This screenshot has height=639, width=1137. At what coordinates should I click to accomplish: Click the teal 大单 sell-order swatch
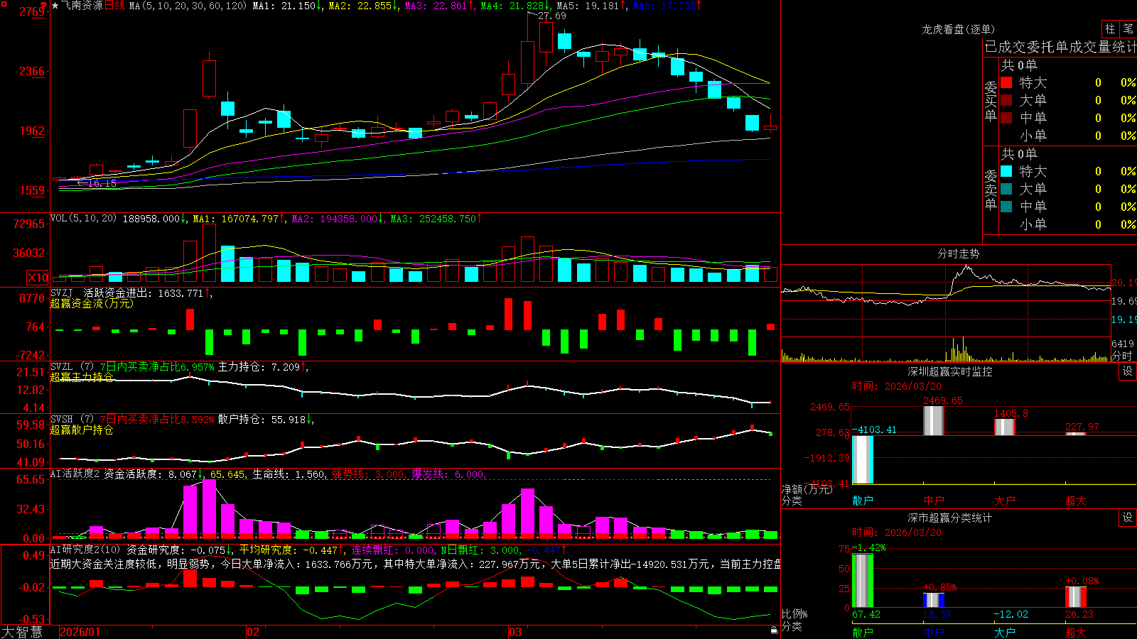[x=1006, y=189]
